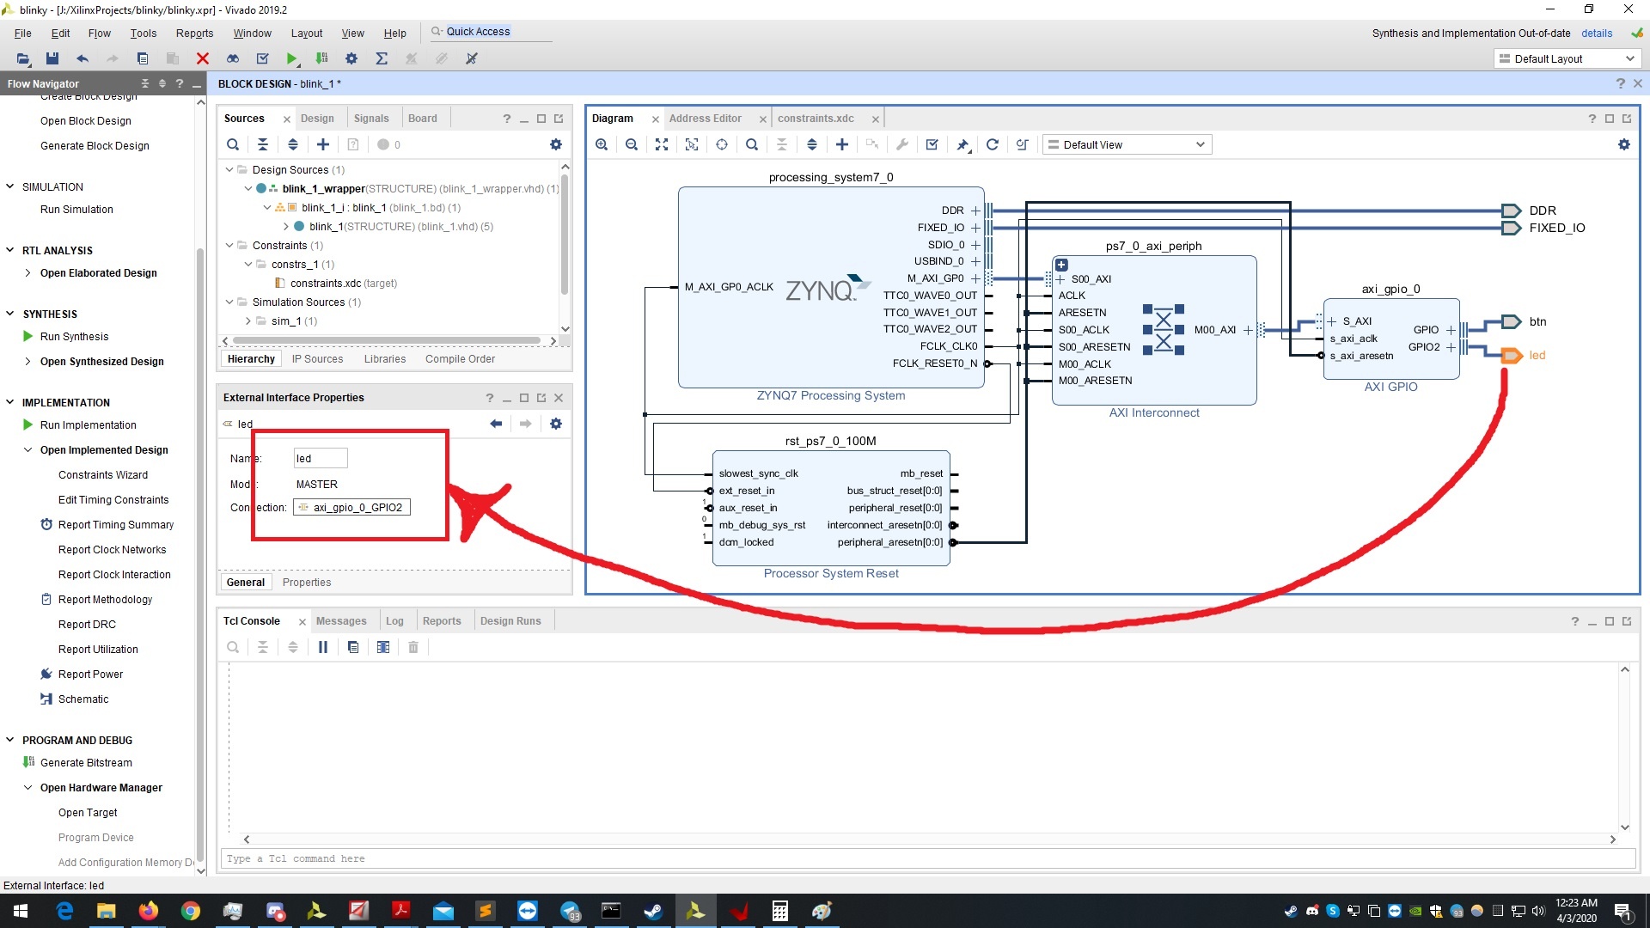Viewport: 1650px width, 928px height.
Task: Click the diagram pin icon
Action: (x=962, y=144)
